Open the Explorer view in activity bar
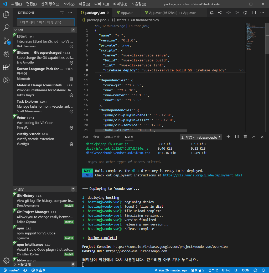Viewport: 269px width, 273px height. pyautogui.click(x=6, y=14)
